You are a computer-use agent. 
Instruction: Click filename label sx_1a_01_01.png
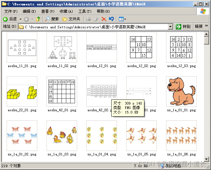[x=181, y=110]
